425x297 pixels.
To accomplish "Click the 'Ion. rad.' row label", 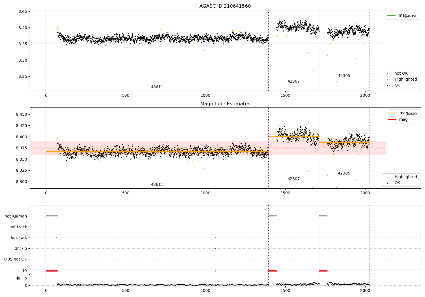I will pos(19,238).
